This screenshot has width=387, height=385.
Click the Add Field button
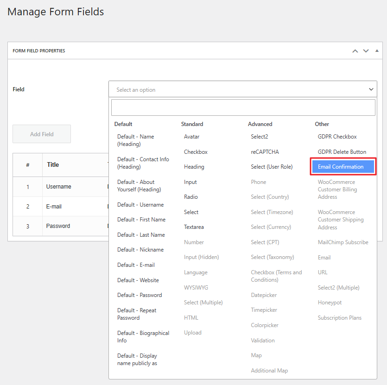pyautogui.click(x=42, y=134)
